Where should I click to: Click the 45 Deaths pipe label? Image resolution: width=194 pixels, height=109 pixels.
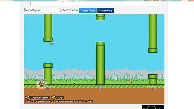point(153,86)
